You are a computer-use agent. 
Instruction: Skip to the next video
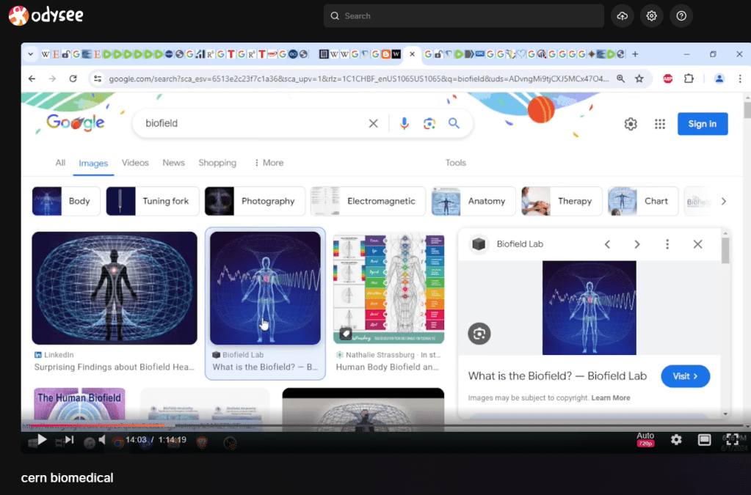tap(69, 440)
